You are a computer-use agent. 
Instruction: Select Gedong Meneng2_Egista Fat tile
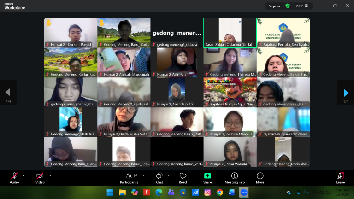[124, 92]
